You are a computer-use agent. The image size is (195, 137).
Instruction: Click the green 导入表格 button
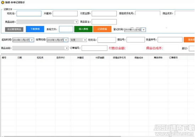click(83, 29)
